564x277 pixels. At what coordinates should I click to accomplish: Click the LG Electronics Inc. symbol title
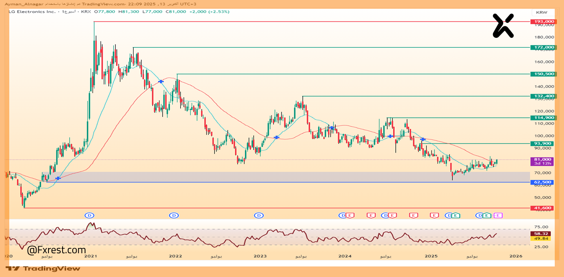[29, 11]
